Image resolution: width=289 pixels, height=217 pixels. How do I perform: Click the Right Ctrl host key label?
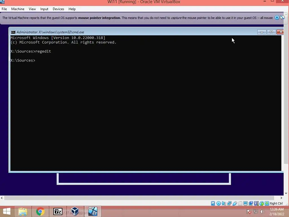click(x=276, y=203)
